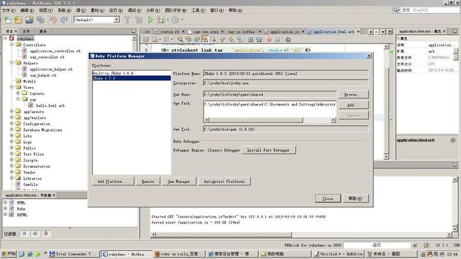Switch to the application.js editor tab

point(284,31)
